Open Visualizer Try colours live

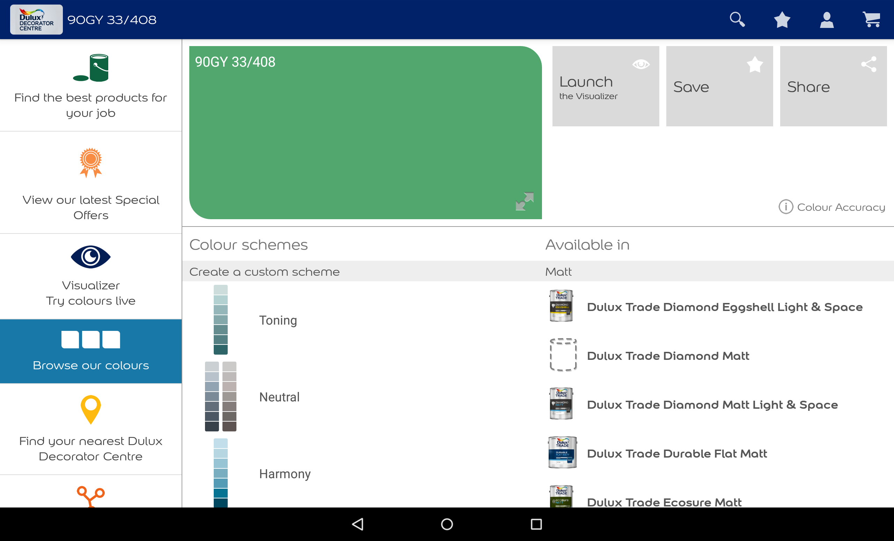pyautogui.click(x=91, y=277)
